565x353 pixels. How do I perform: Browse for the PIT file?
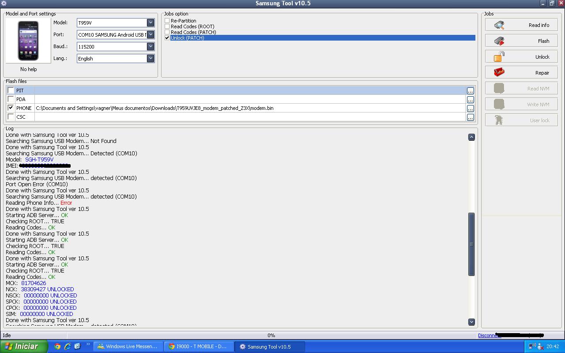tap(470, 91)
